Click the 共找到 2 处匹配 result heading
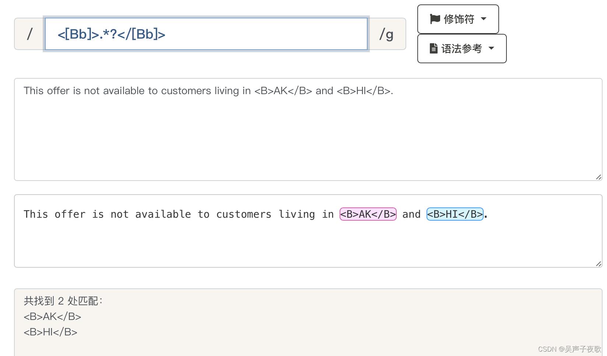 point(63,301)
